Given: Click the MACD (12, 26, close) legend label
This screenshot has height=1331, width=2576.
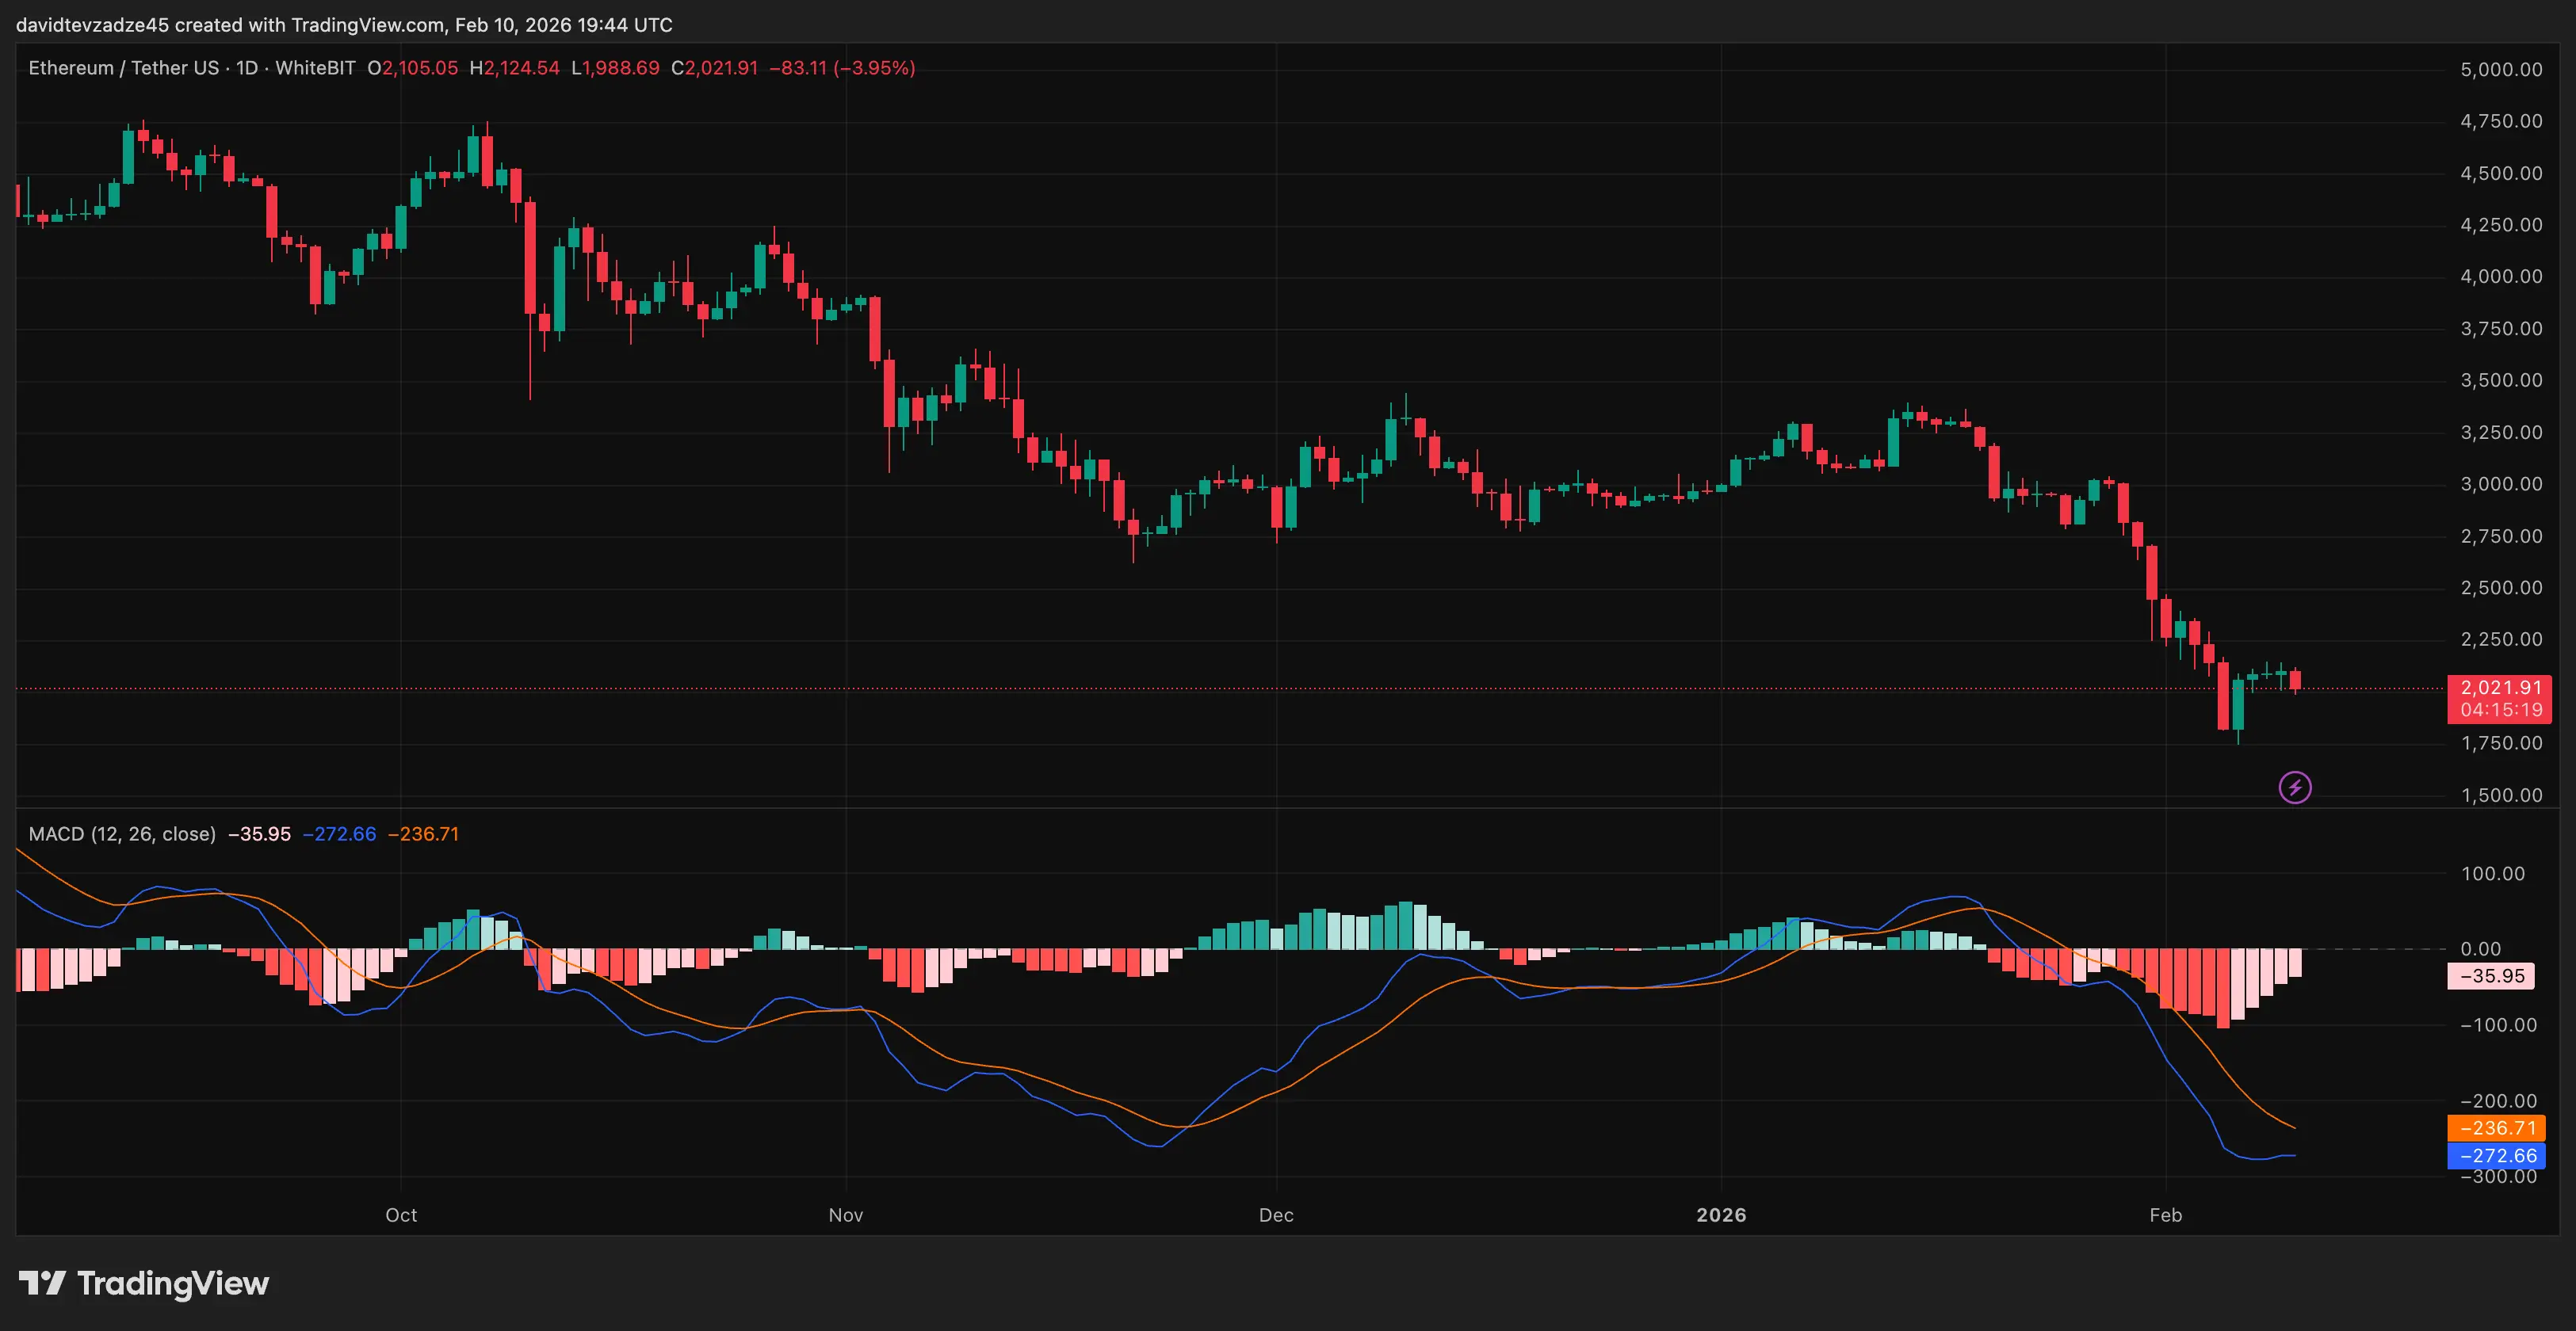Looking at the screenshot, I should click(x=122, y=833).
